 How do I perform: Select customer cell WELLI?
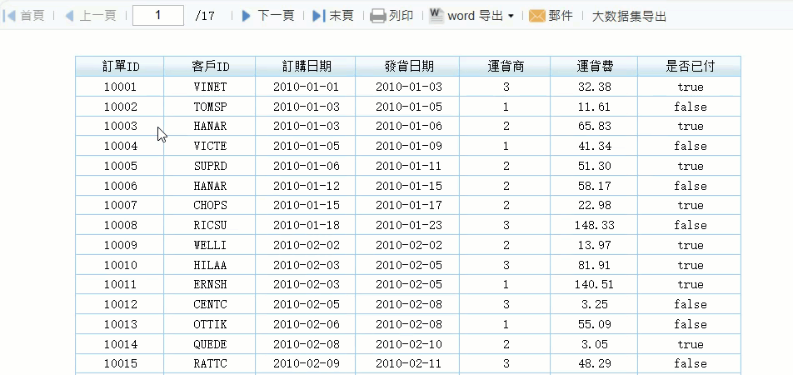210,246
